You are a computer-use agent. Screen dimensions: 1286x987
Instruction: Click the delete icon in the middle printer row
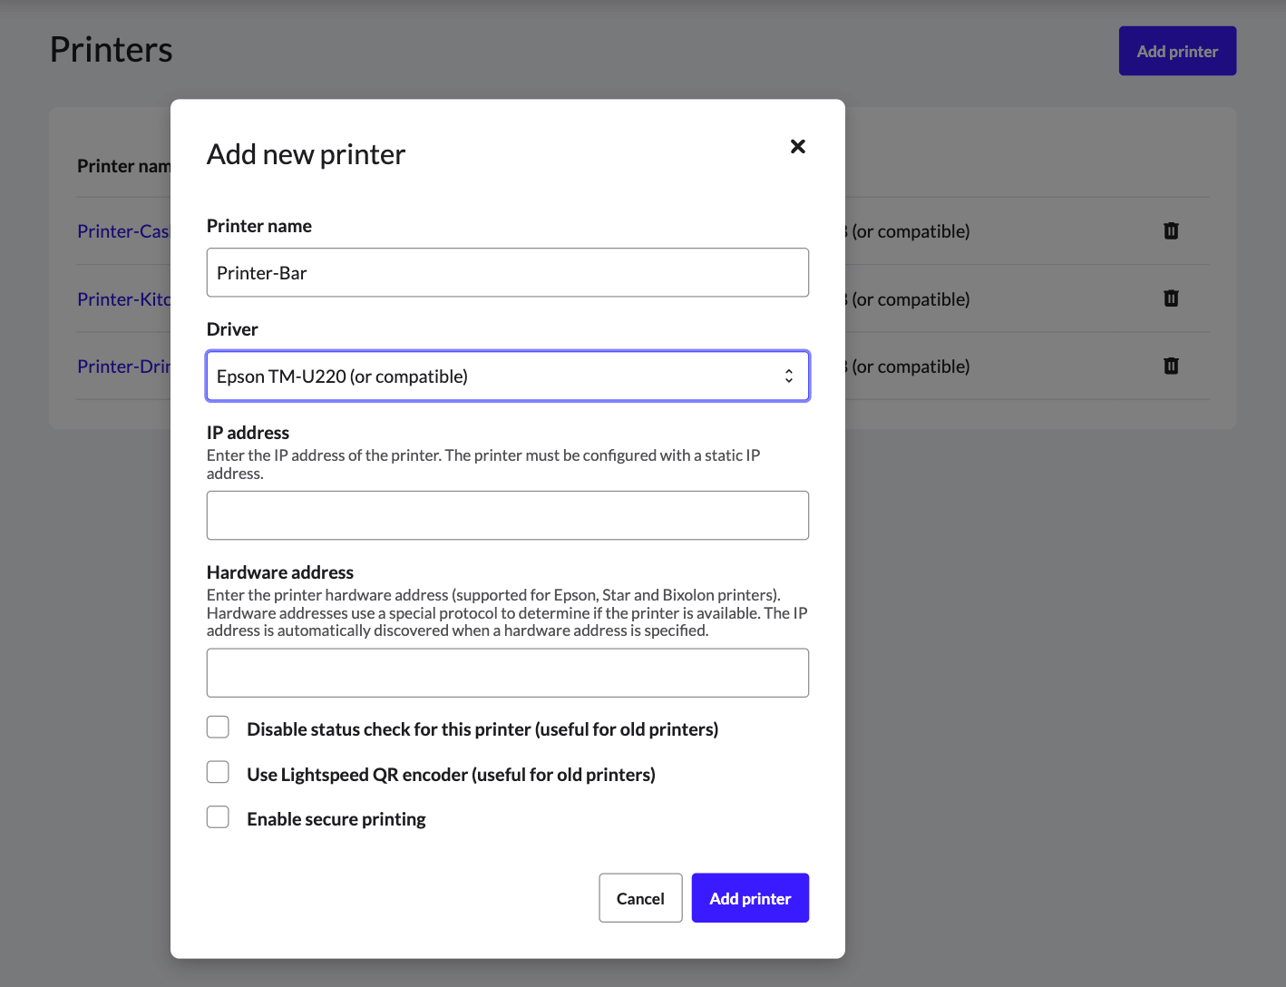click(x=1171, y=298)
